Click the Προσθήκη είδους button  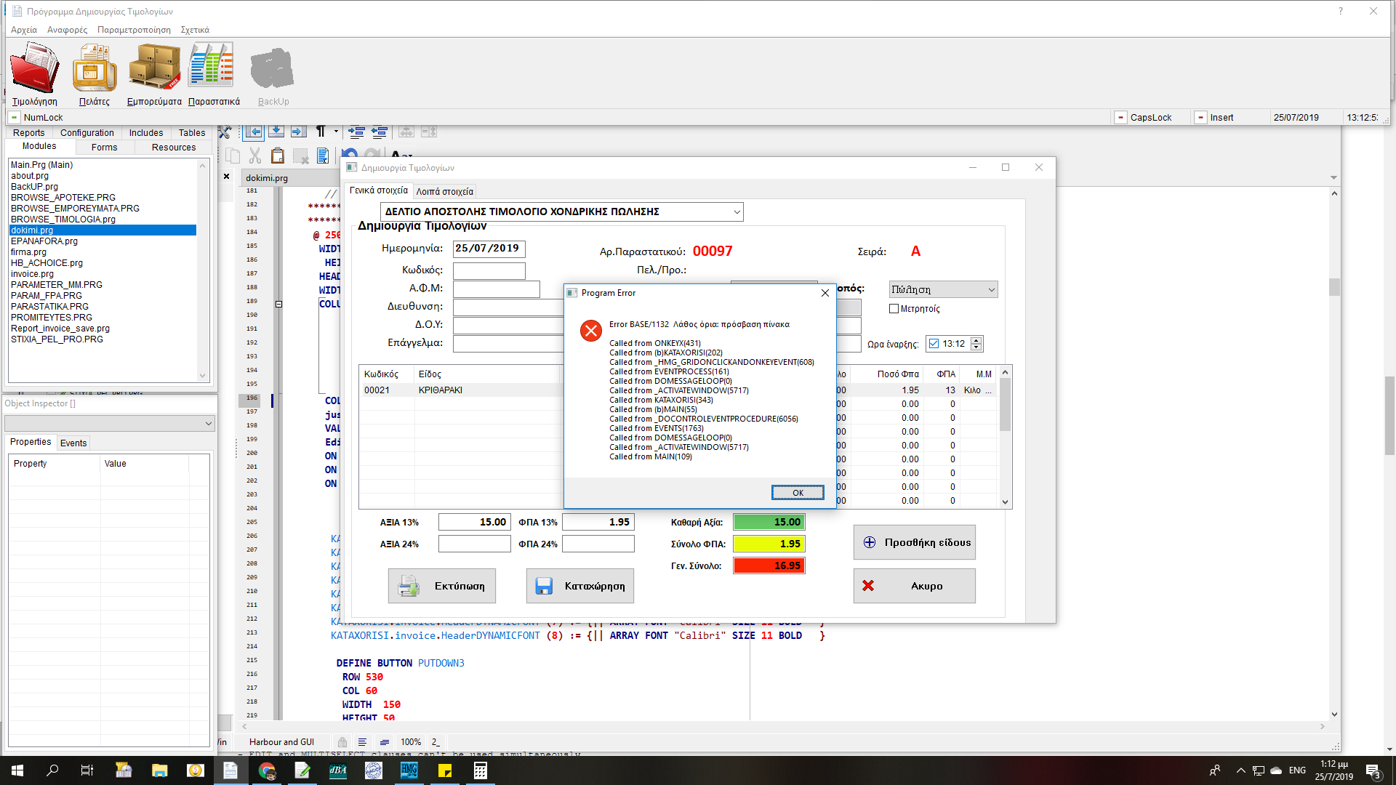click(915, 542)
